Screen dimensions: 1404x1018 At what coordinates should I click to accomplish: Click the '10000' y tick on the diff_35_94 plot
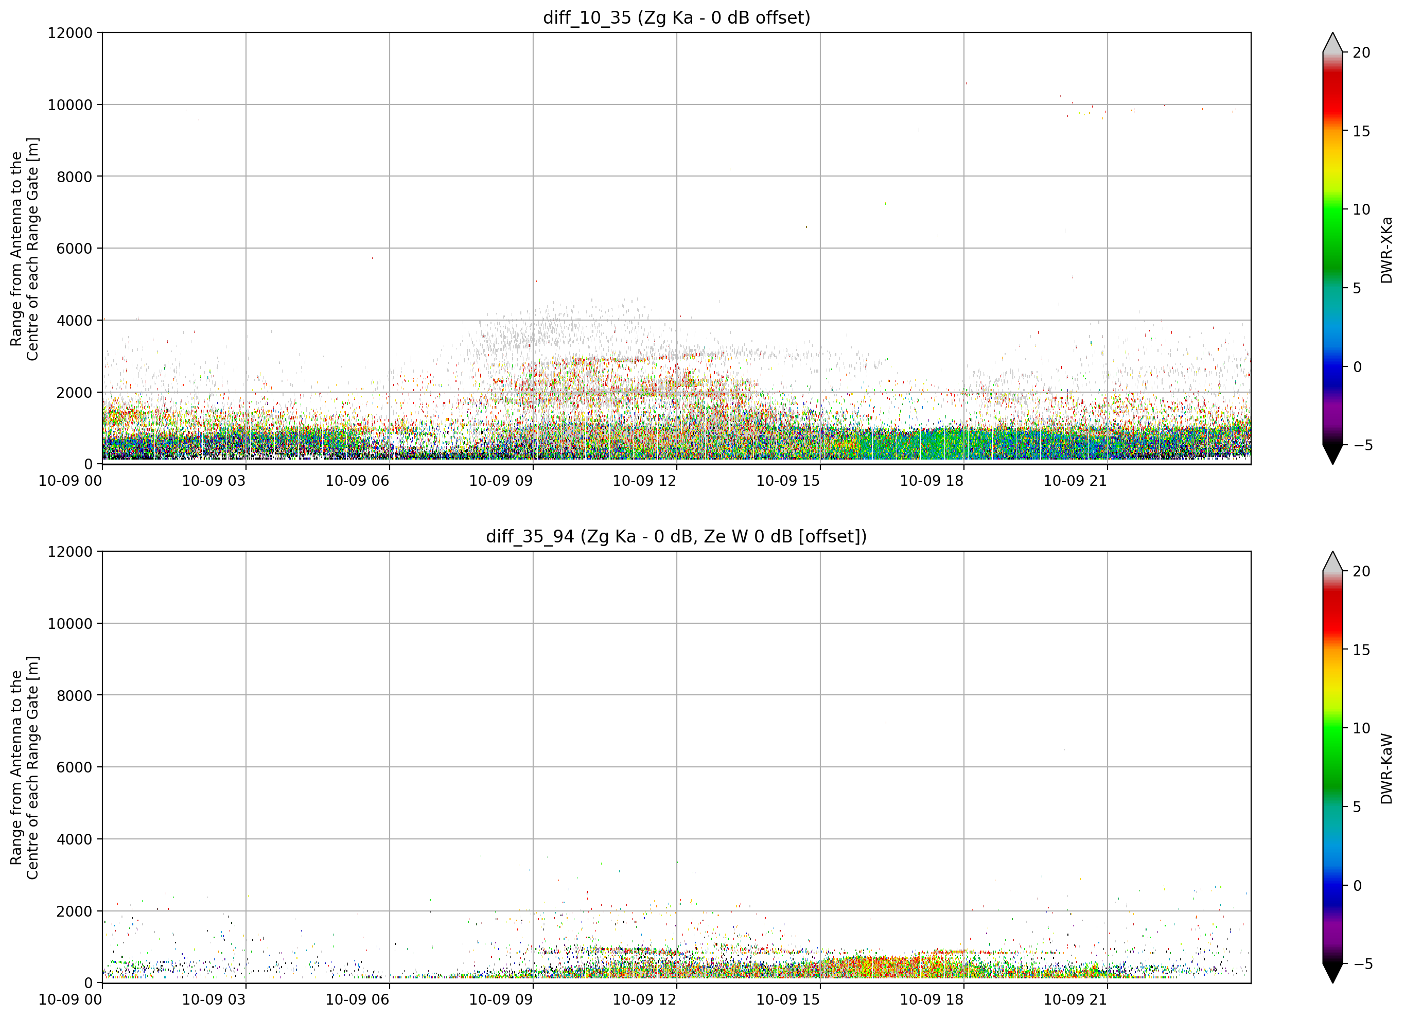[x=70, y=624]
